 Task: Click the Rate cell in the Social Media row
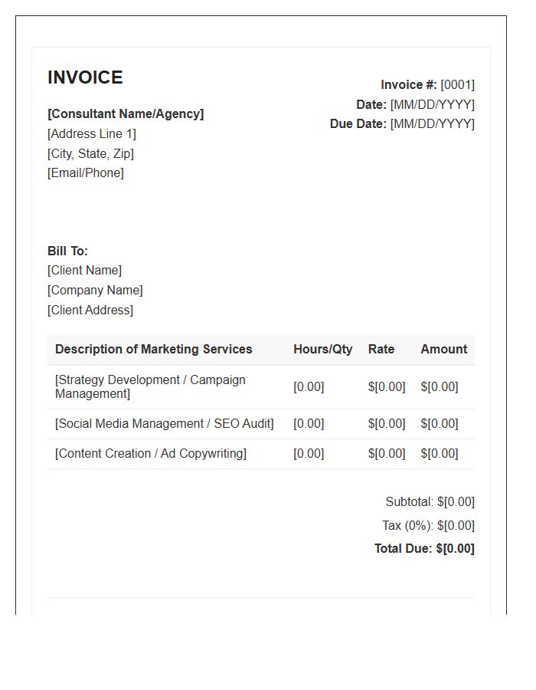click(x=387, y=424)
